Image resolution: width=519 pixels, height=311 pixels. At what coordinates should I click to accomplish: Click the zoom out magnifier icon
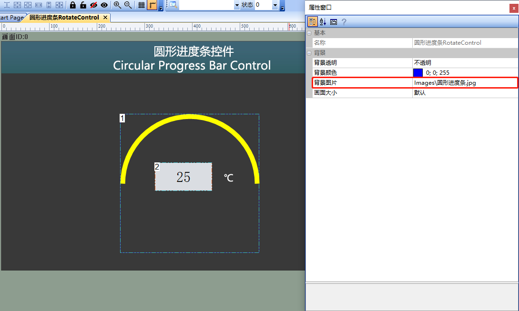click(128, 5)
